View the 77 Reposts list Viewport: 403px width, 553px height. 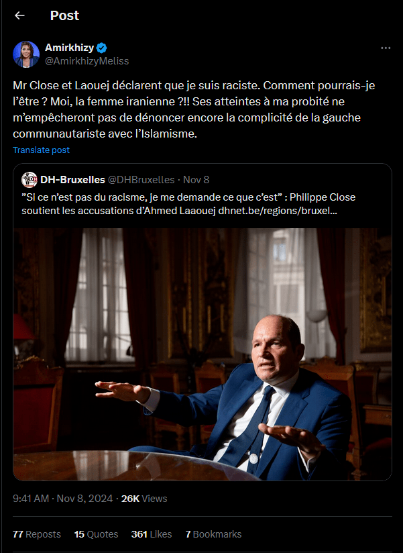point(37,534)
